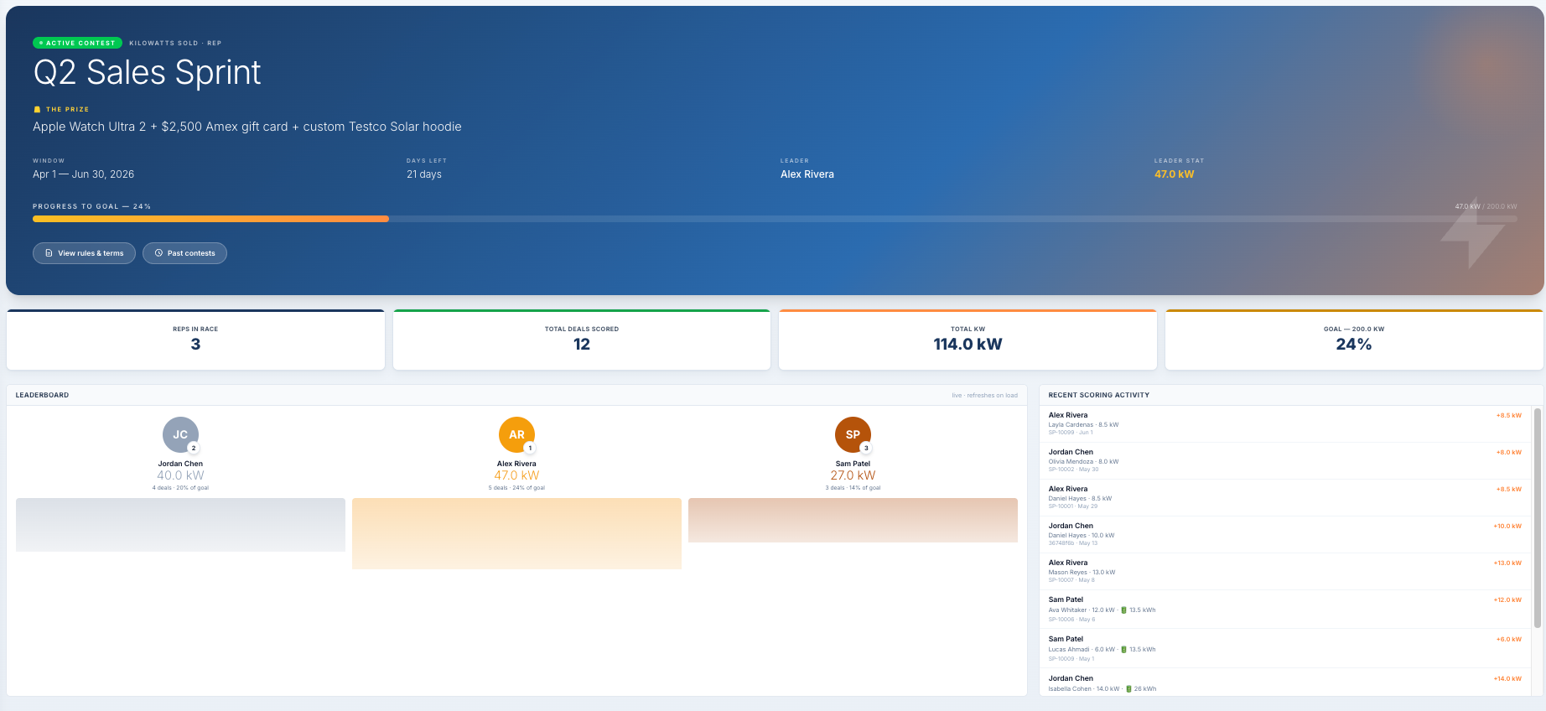Click the SP avatar for Sam Patel
Image resolution: width=1546 pixels, height=711 pixels.
coord(853,434)
